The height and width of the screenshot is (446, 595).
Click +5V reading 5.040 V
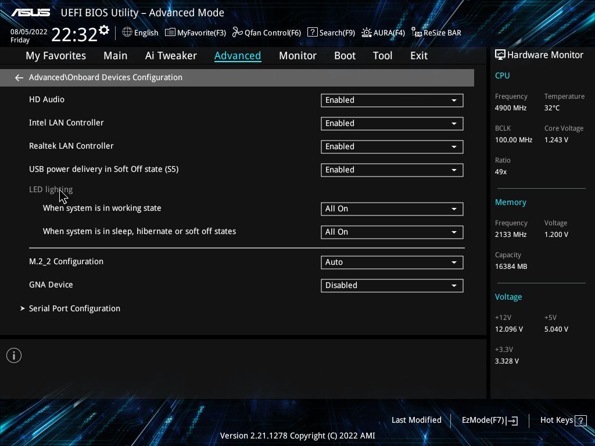556,329
